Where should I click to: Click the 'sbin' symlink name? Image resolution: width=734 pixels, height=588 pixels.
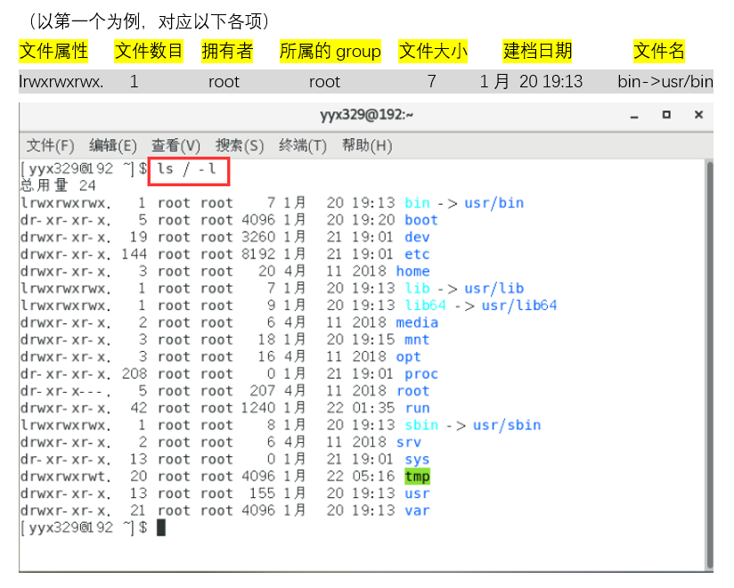click(421, 425)
